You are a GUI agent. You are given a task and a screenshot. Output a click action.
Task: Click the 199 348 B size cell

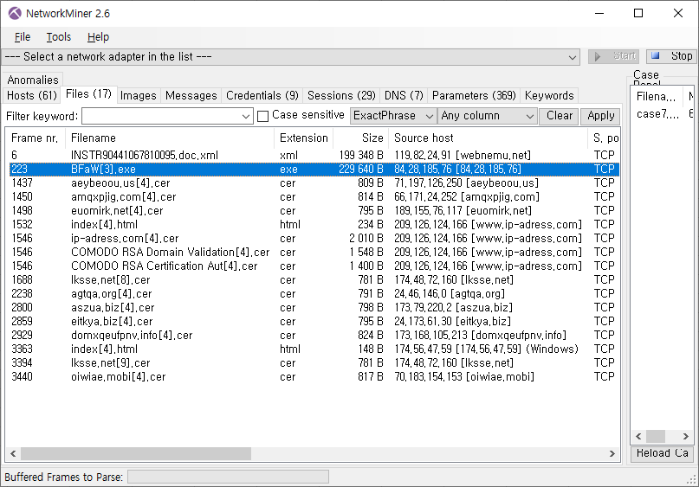point(361,156)
